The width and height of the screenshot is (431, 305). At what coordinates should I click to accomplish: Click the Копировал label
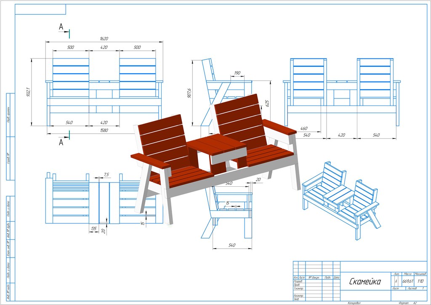[354, 303]
